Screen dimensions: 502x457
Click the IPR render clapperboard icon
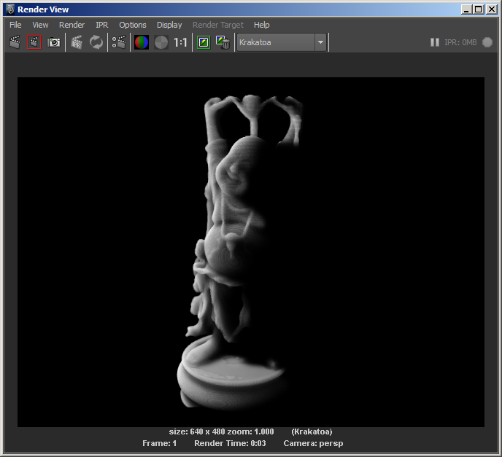(x=77, y=42)
